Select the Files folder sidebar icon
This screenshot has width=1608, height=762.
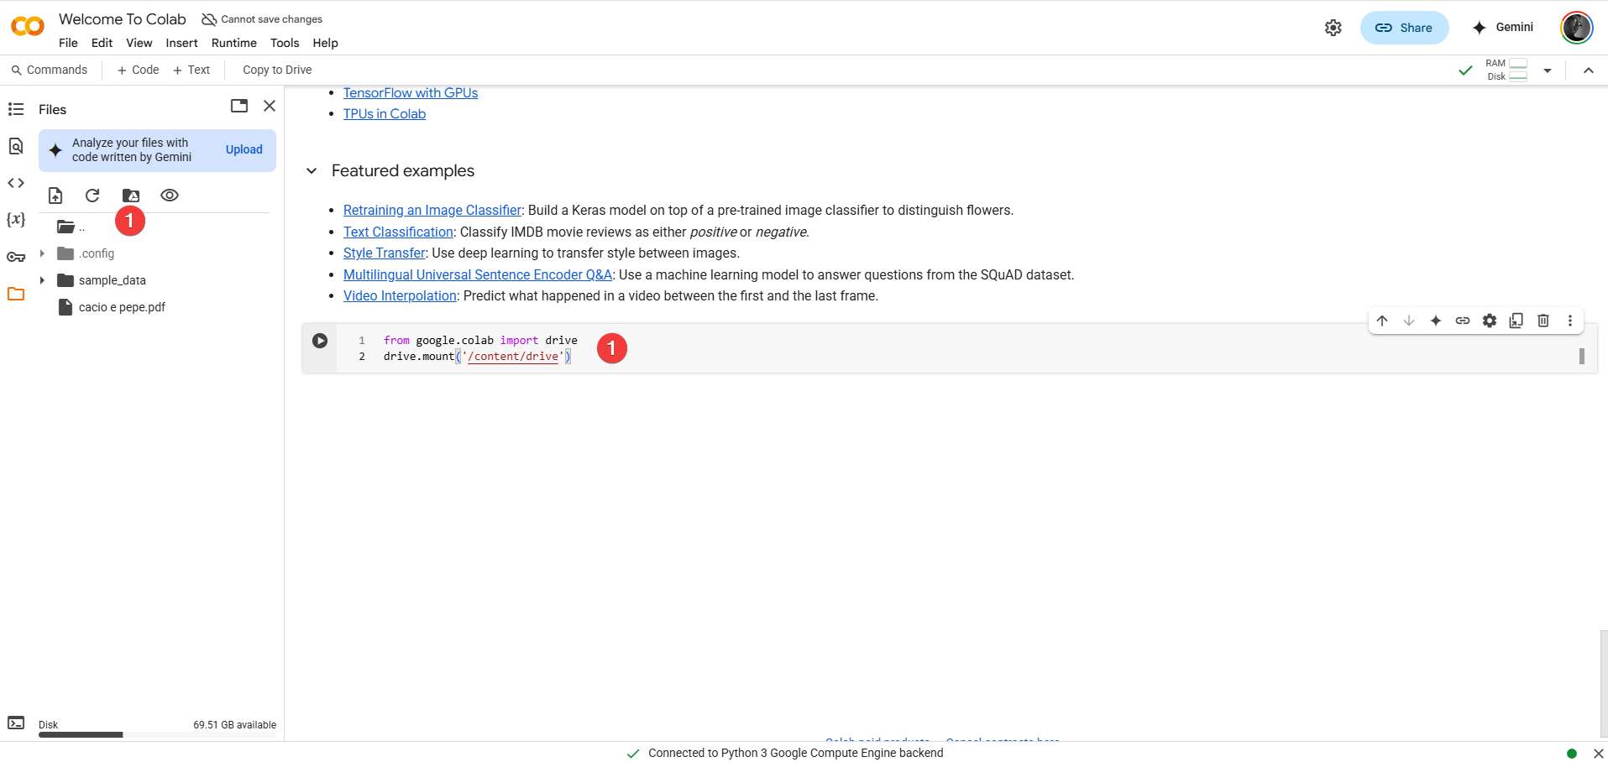point(16,294)
